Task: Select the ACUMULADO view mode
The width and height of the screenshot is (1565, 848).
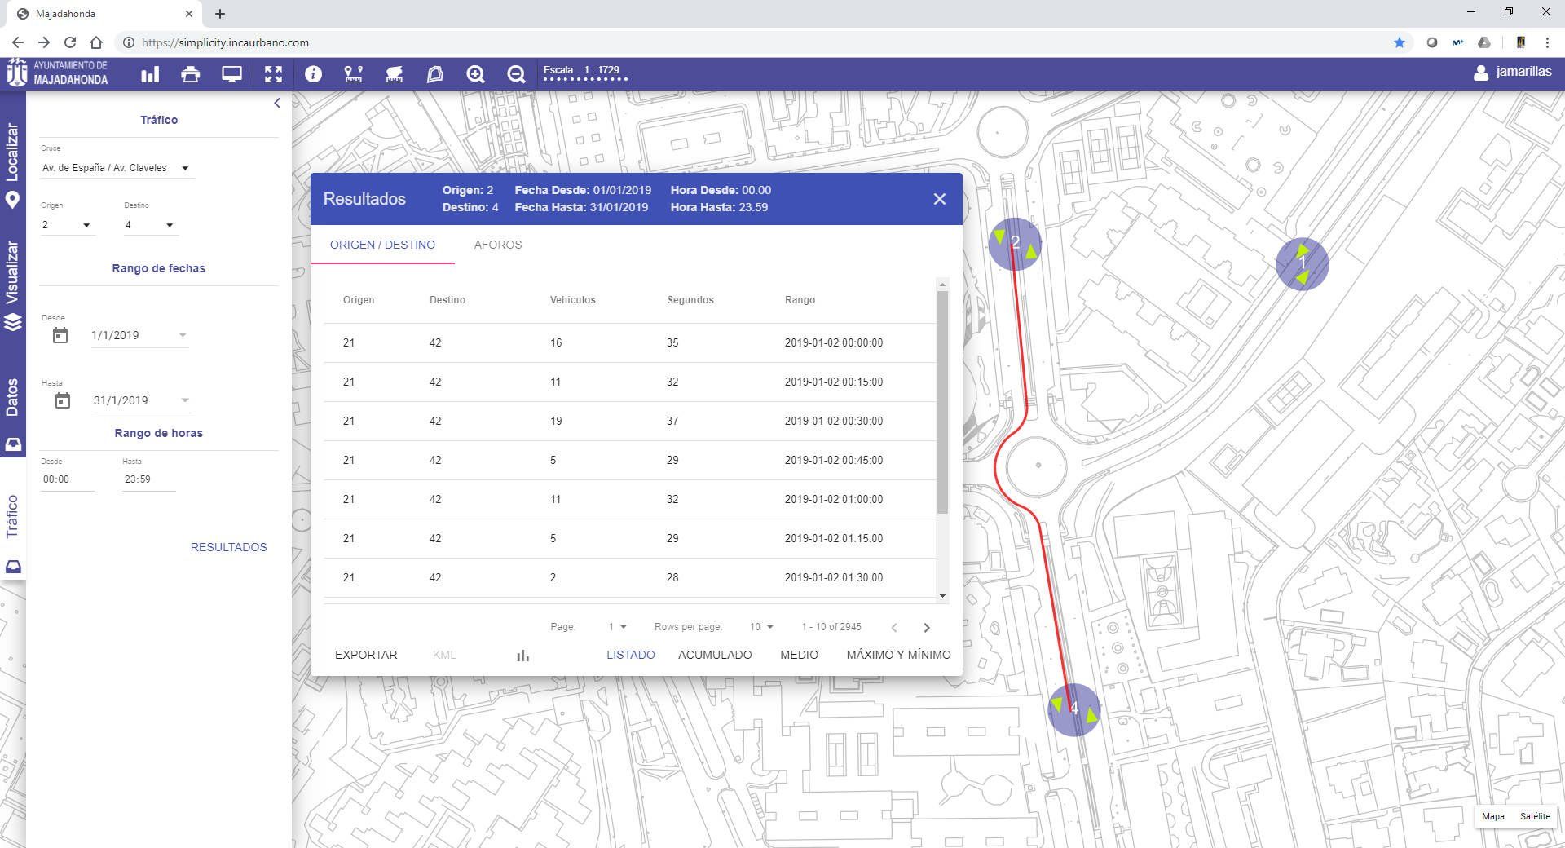Action: (x=715, y=655)
